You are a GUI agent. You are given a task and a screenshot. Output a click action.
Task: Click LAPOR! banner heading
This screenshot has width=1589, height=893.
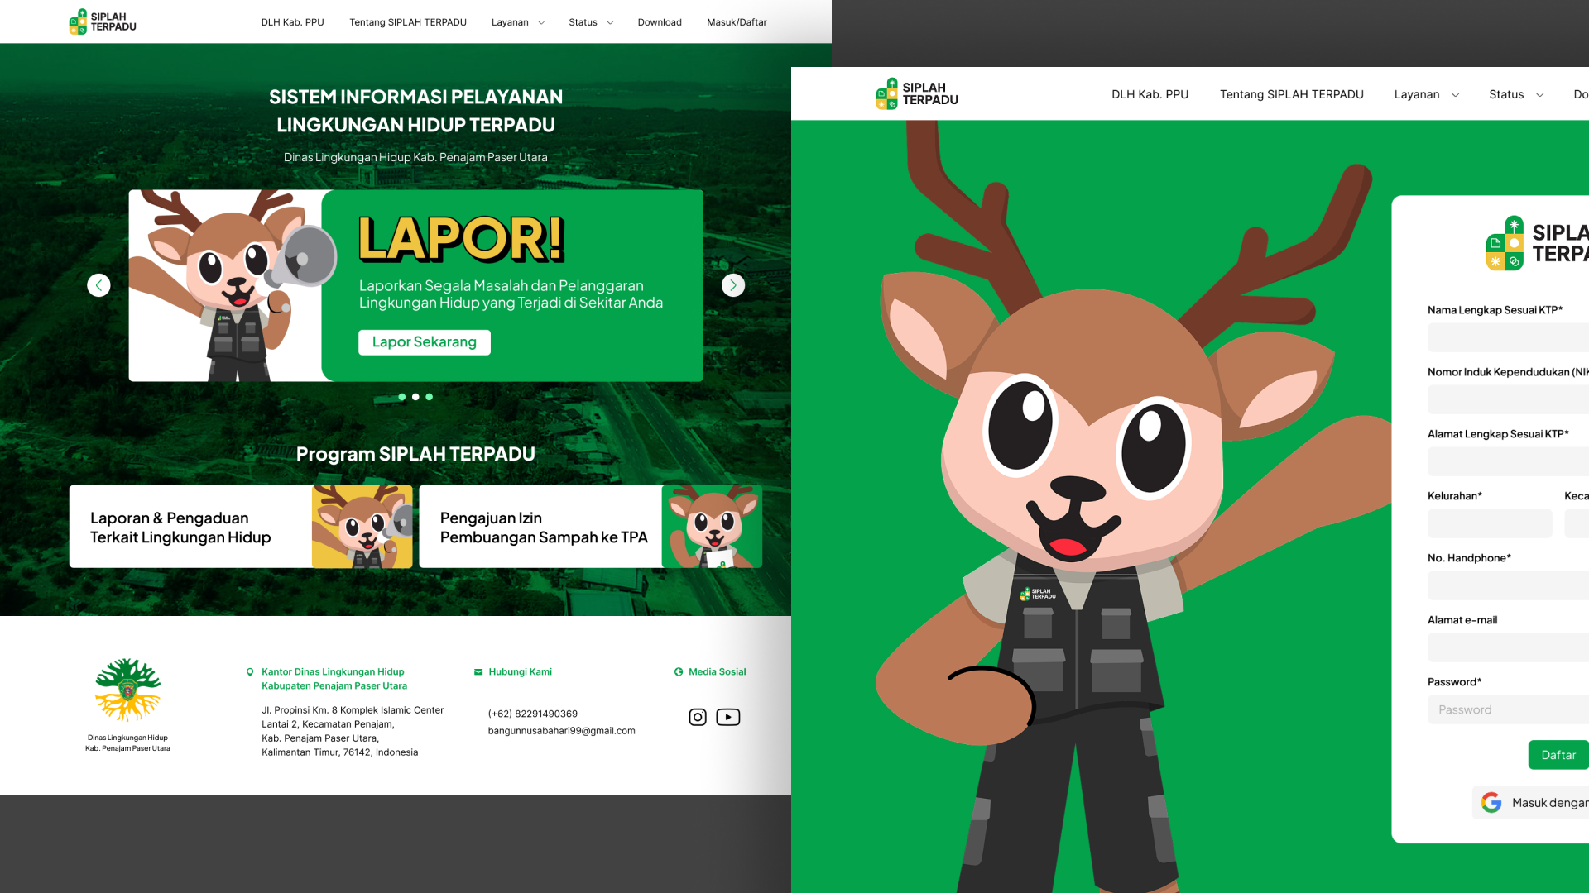tap(461, 239)
